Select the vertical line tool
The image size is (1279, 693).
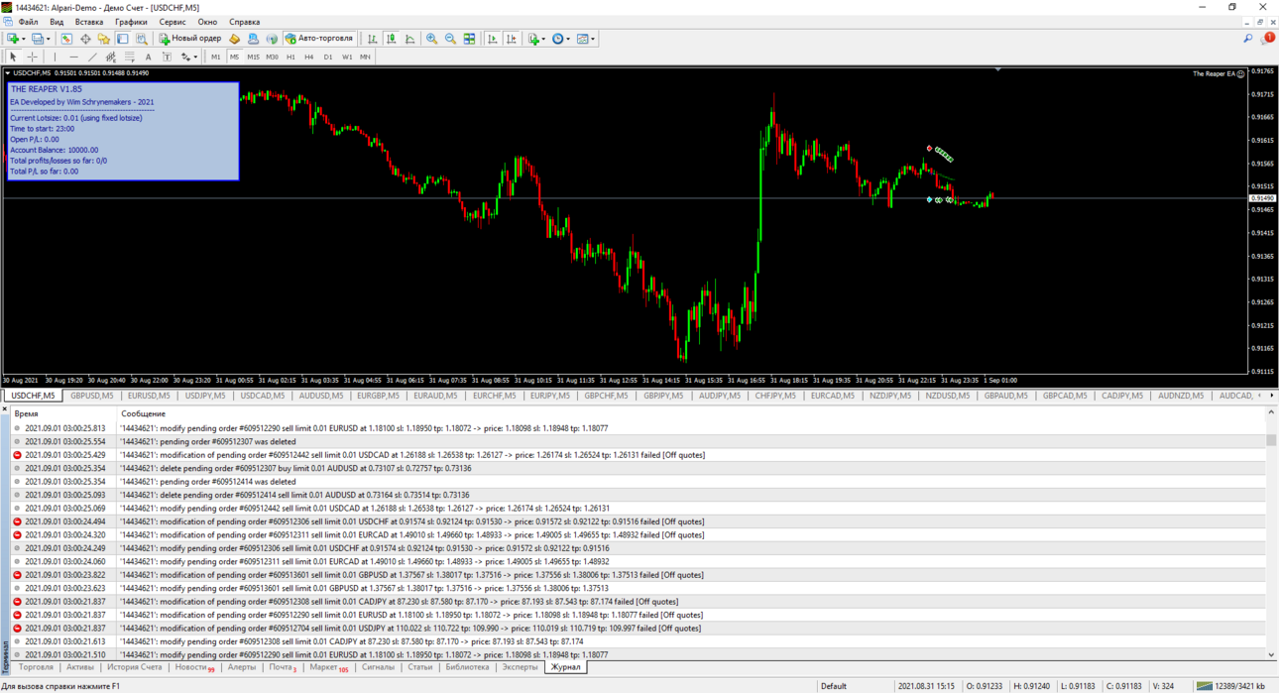pos(55,57)
